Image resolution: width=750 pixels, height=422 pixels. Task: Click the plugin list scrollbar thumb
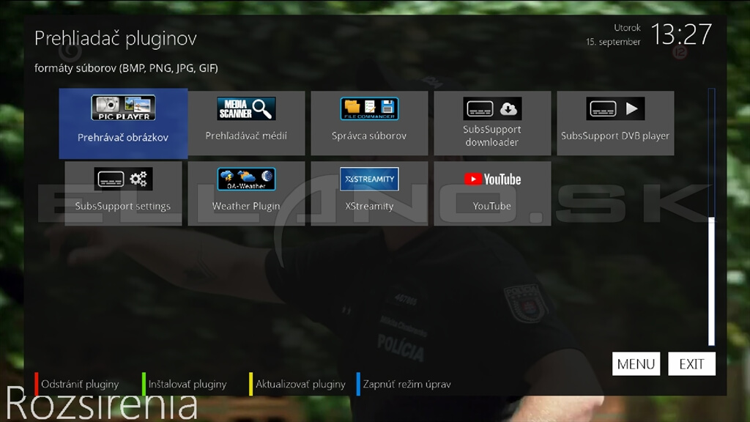click(712, 281)
